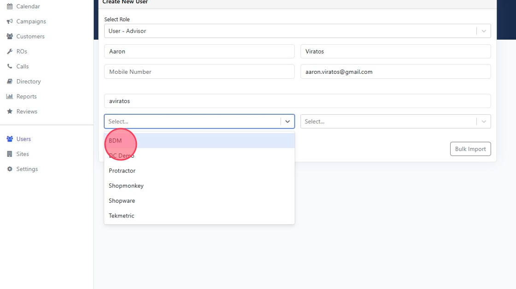Click the Customers people icon
Viewport: 516px width, 289px height.
point(10,36)
